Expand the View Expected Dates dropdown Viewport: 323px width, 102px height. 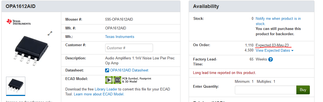[275, 51]
